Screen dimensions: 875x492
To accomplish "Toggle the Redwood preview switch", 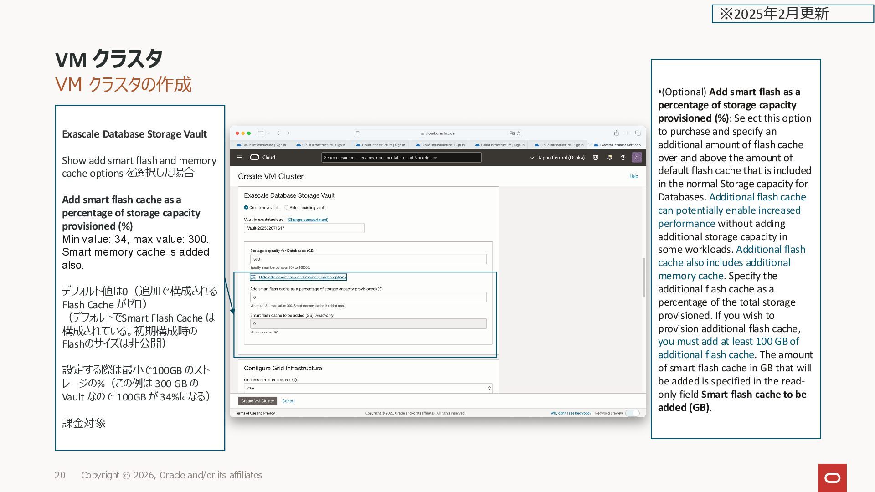I will pyautogui.click(x=633, y=413).
